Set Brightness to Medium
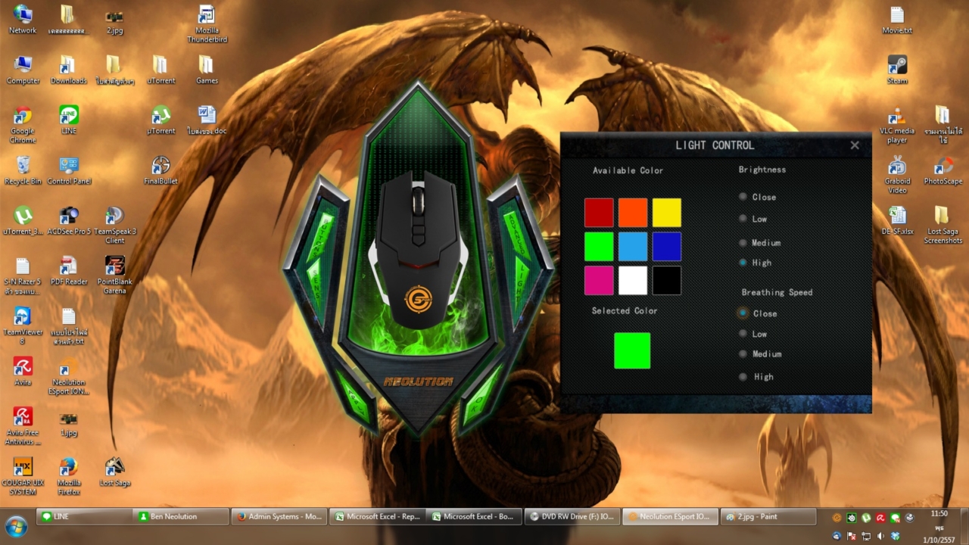969x545 pixels. [x=743, y=243]
